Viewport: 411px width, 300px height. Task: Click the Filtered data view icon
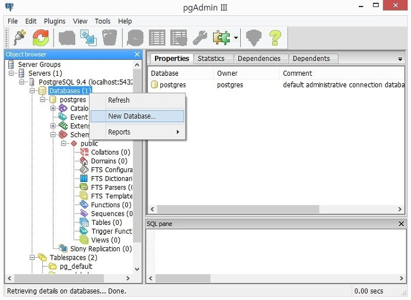tap(178, 38)
